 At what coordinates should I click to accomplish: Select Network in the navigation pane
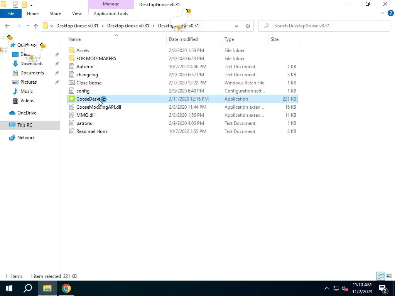[26, 138]
